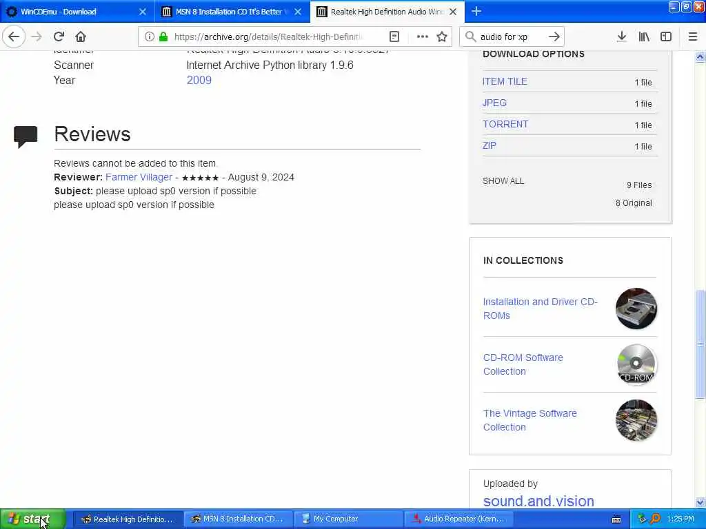Open the 2009 year link

click(x=199, y=80)
